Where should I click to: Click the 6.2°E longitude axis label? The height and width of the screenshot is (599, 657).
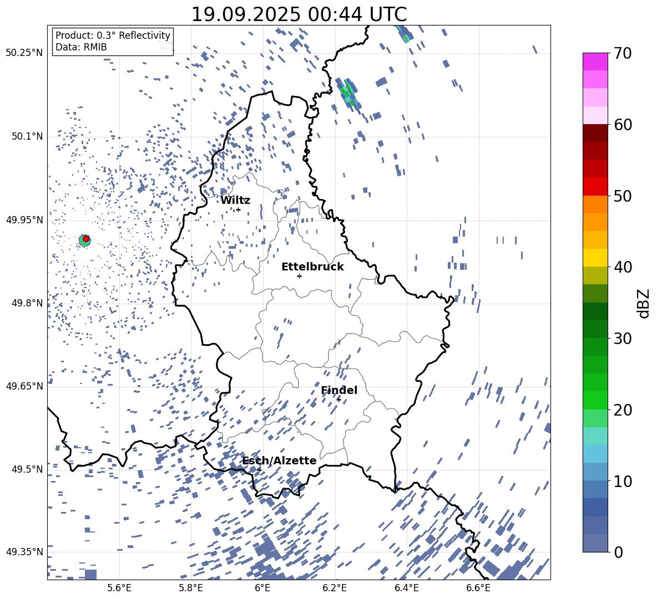point(335,588)
